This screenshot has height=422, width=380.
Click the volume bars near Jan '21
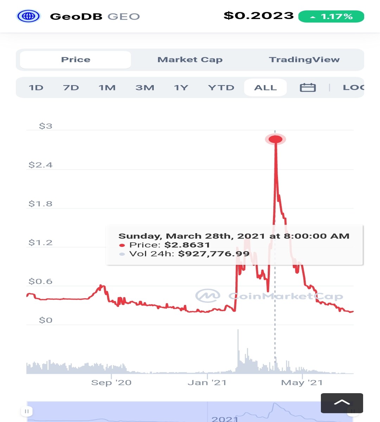207,371
